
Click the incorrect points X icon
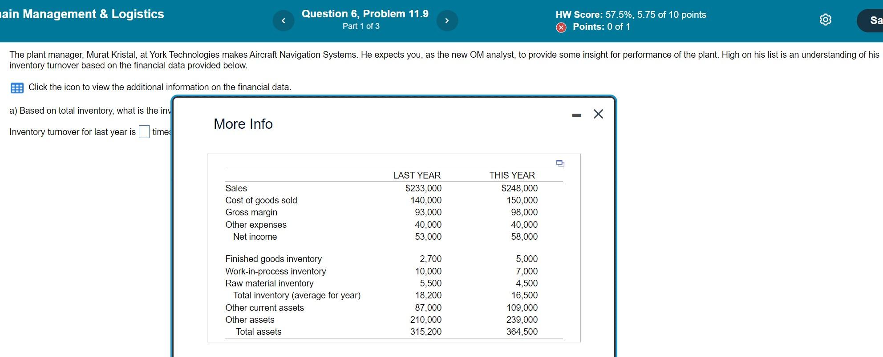561,27
